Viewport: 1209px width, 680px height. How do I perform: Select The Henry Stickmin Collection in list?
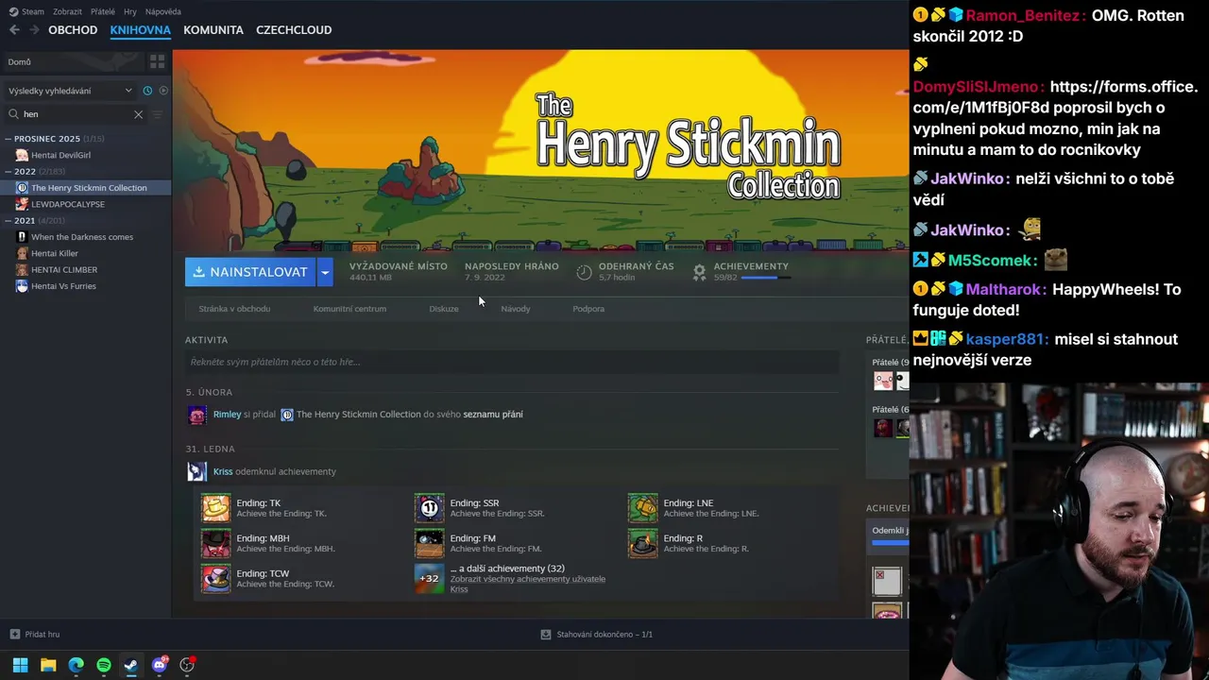(87, 188)
